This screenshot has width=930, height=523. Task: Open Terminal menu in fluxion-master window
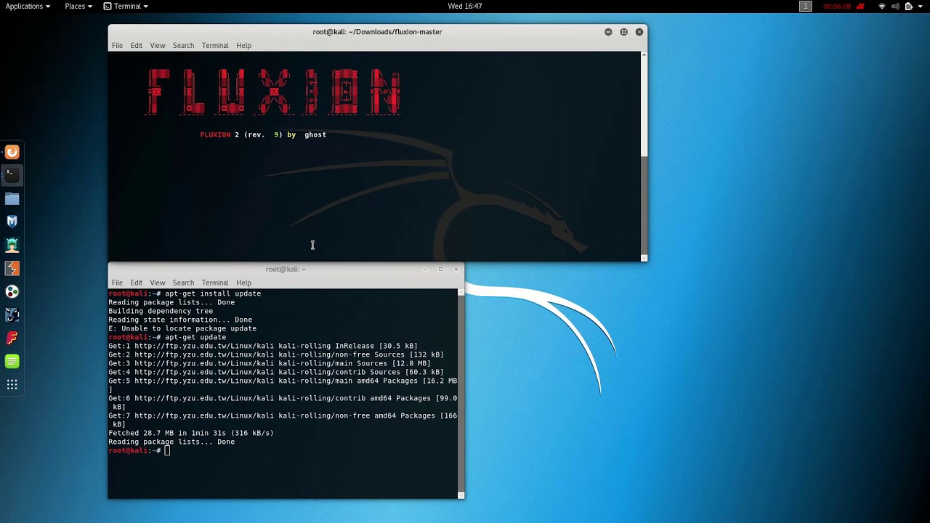click(215, 45)
